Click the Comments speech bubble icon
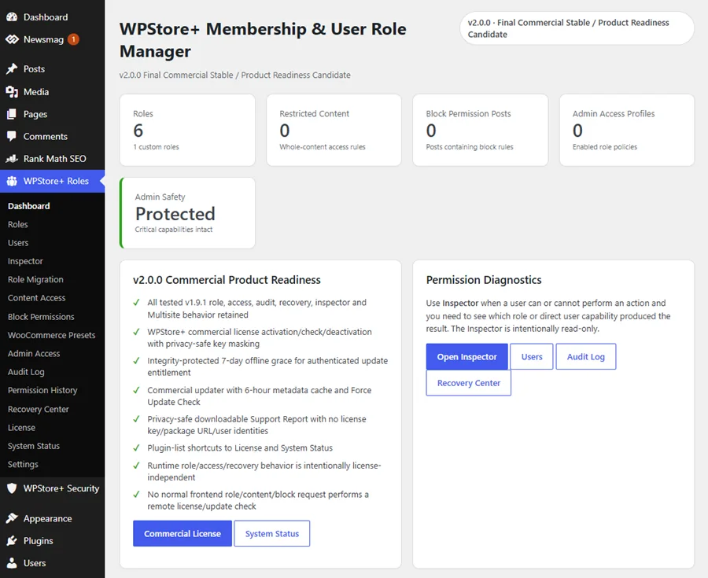This screenshot has height=578, width=708. click(x=12, y=136)
